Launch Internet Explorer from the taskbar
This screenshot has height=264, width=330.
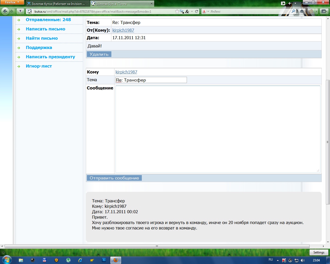coord(80,260)
